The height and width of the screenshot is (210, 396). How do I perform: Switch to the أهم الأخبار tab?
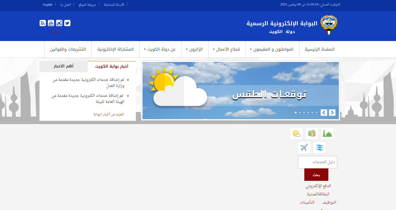[64, 66]
